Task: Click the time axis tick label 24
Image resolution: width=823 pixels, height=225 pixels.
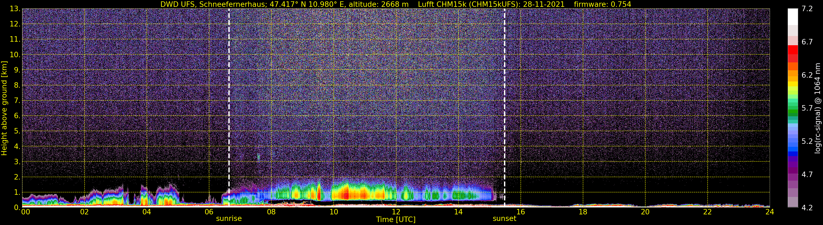Action: tap(770, 212)
